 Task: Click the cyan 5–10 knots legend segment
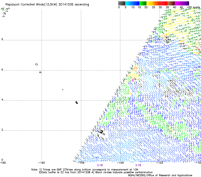[129, 3]
